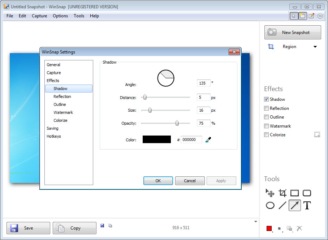
Task: Click the Distance value field
Action: coord(203,97)
